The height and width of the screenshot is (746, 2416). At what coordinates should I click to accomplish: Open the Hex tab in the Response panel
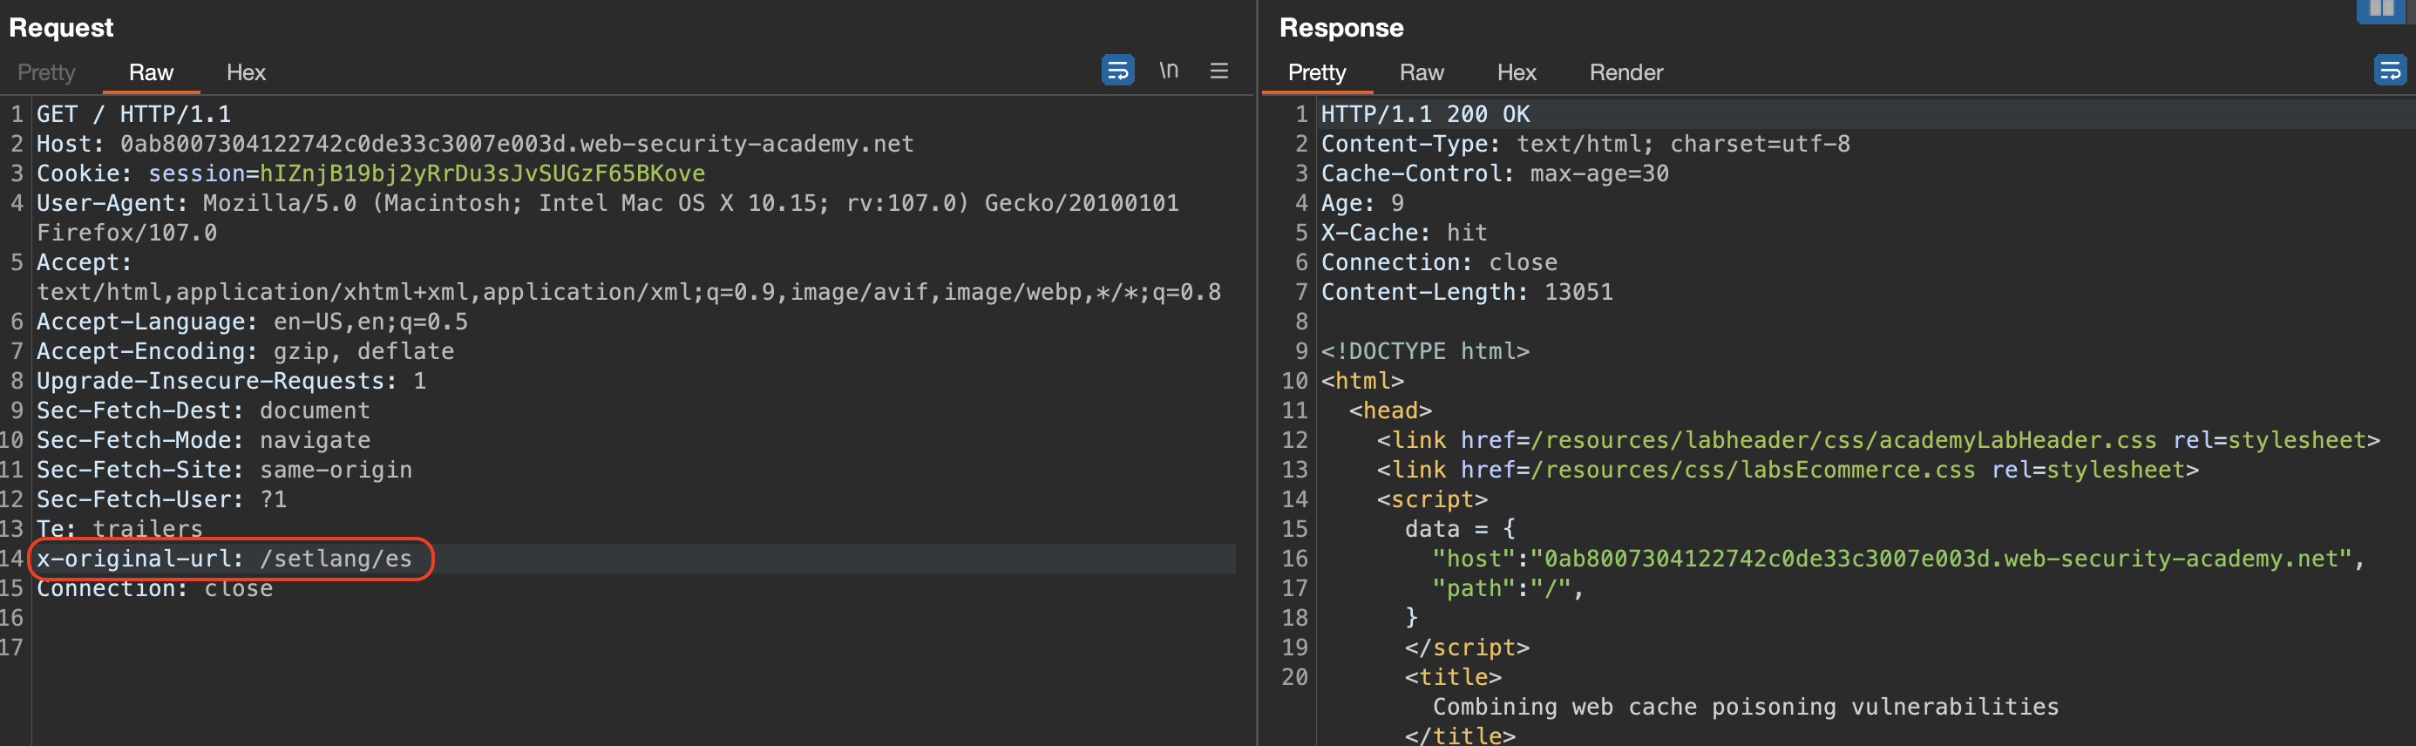1516,72
